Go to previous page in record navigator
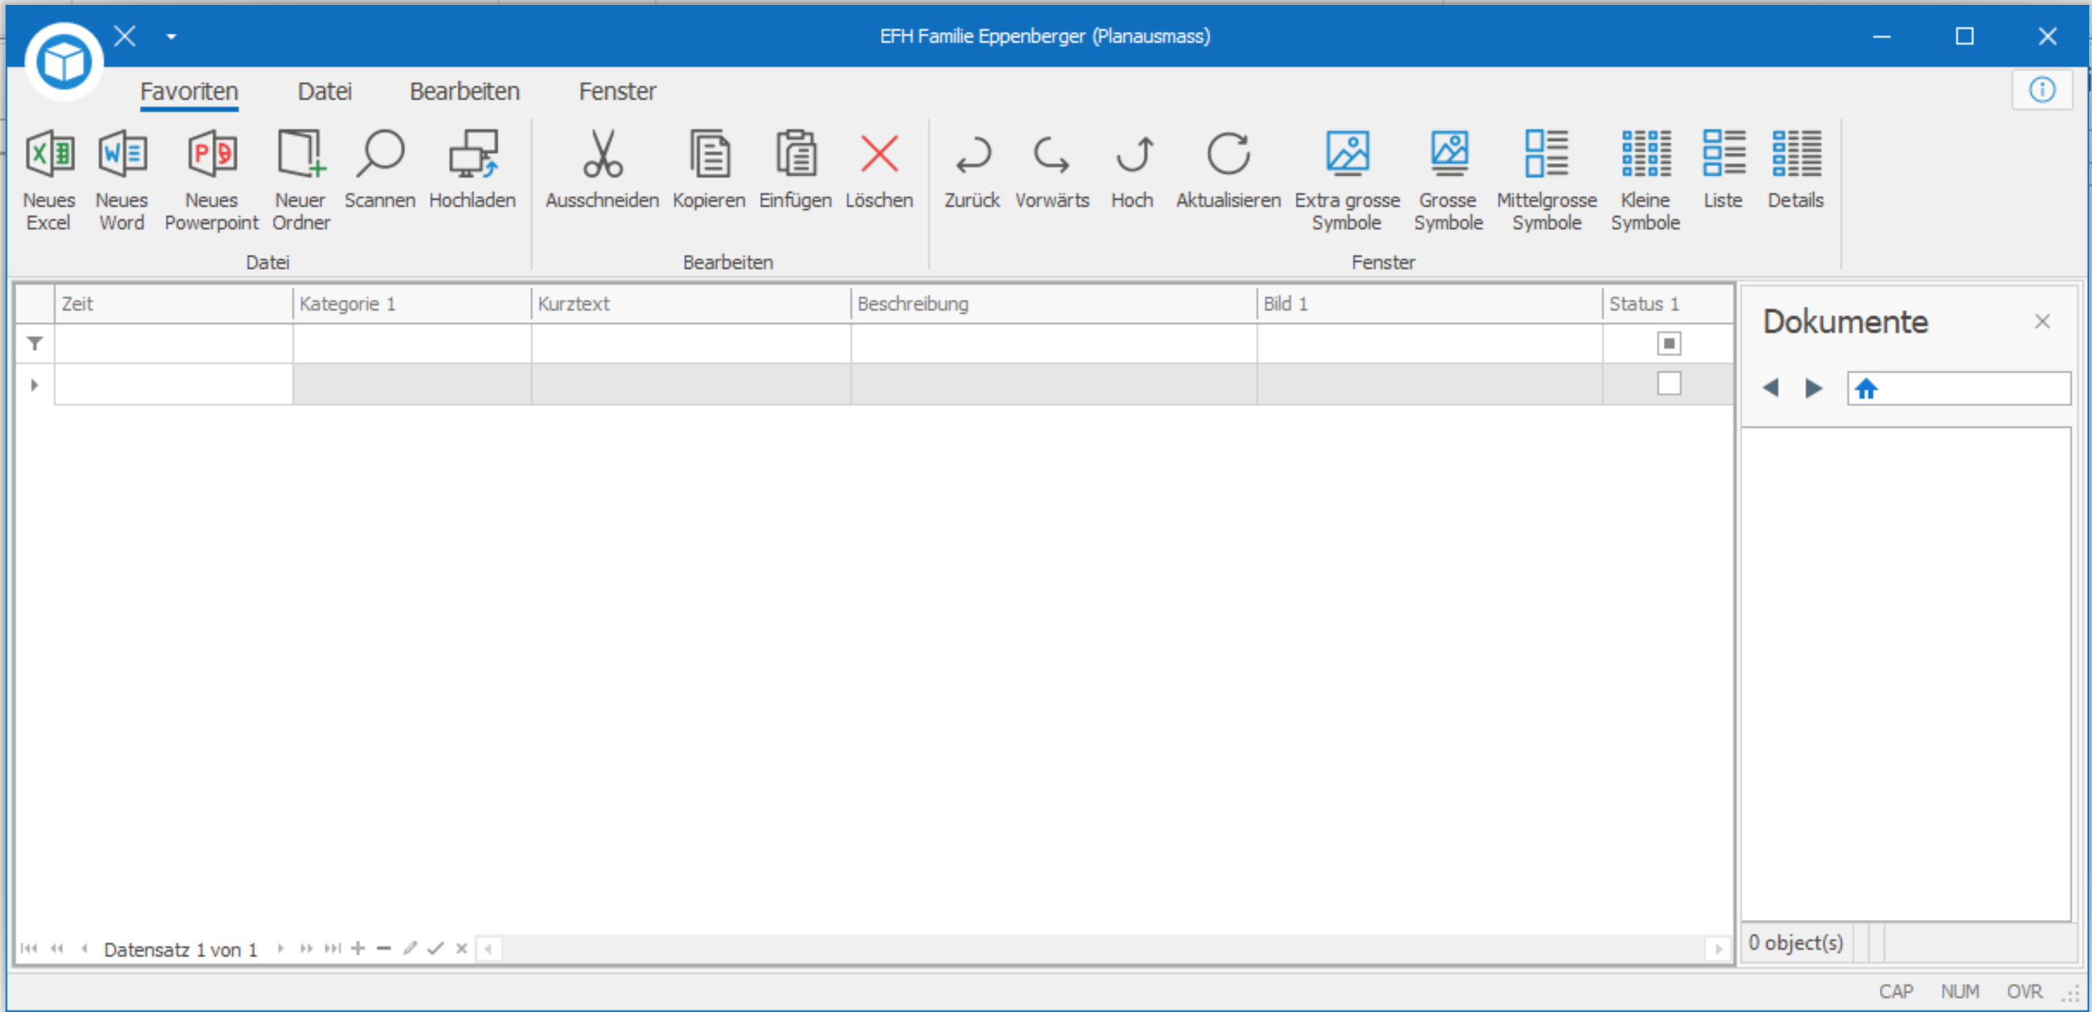2092x1012 pixels. tap(57, 948)
